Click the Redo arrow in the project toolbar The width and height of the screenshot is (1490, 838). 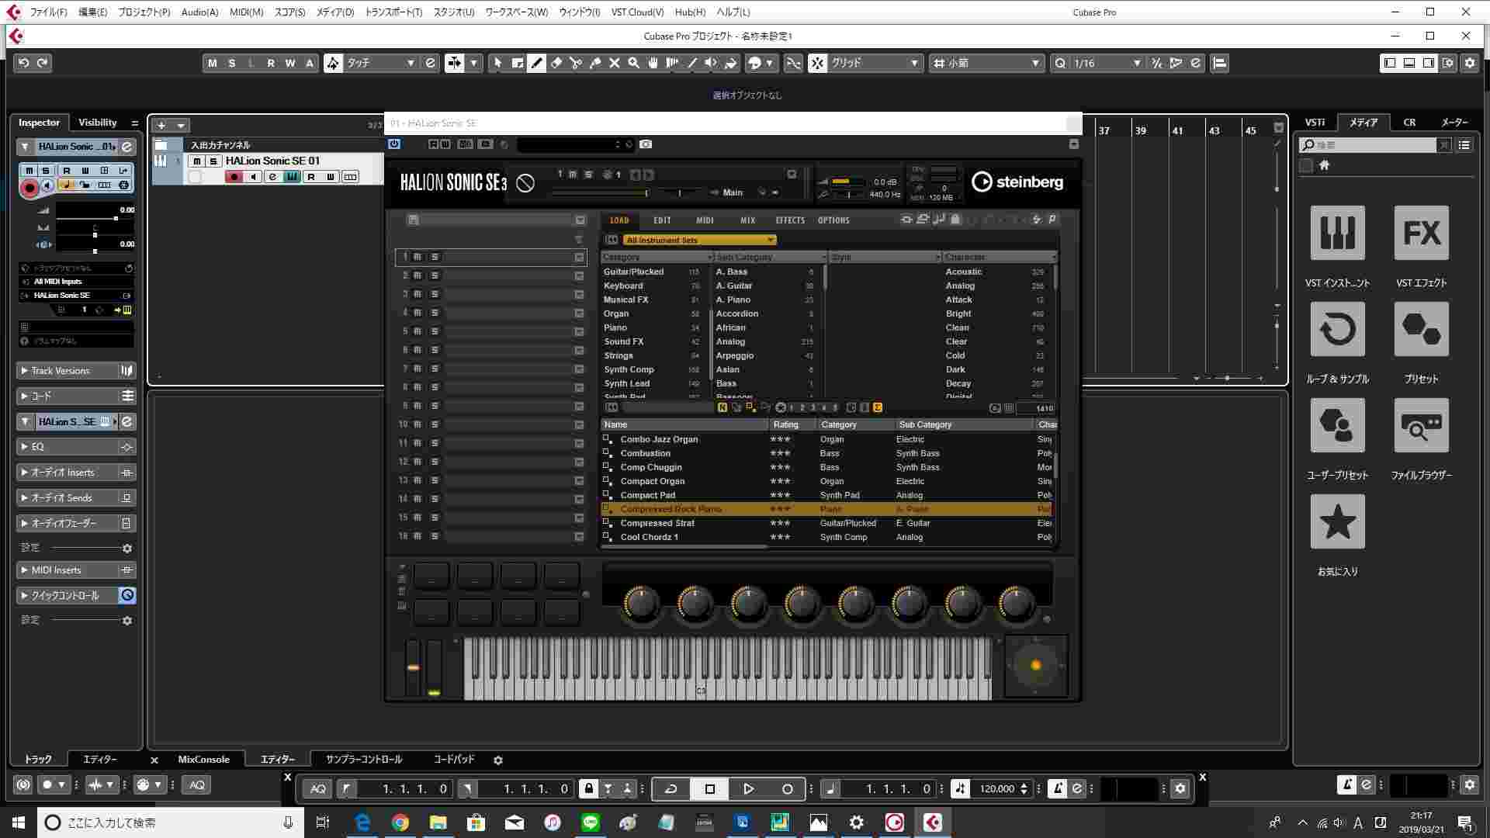point(43,63)
